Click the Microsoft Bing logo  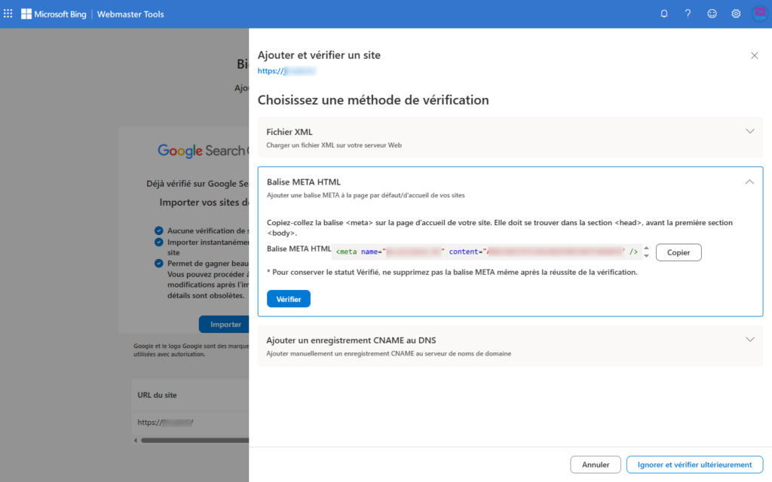click(54, 14)
